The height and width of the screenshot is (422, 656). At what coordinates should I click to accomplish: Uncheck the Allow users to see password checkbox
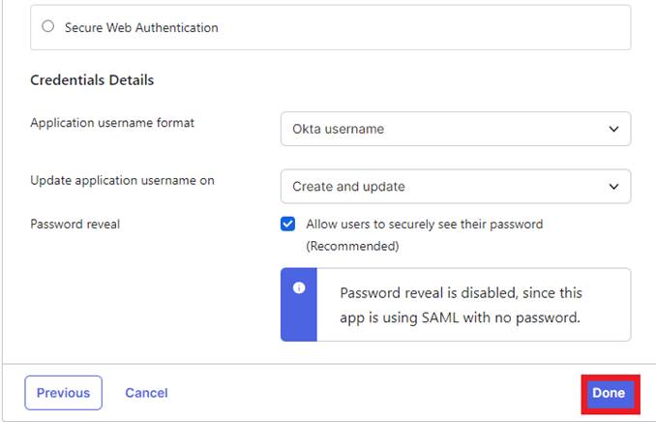288,224
